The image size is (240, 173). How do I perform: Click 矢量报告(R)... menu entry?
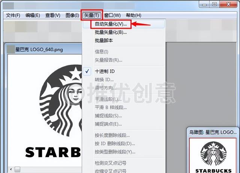coord(124,60)
